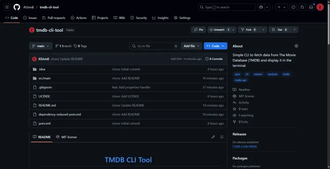Switch to the Pull requests tab
The width and height of the screenshot is (330, 169).
point(54,18)
